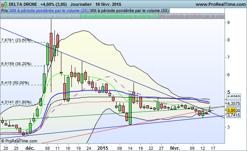This screenshot has width=247, height=151.
Task: Click the yellow 3,95 current price tag
Action: click(232, 110)
